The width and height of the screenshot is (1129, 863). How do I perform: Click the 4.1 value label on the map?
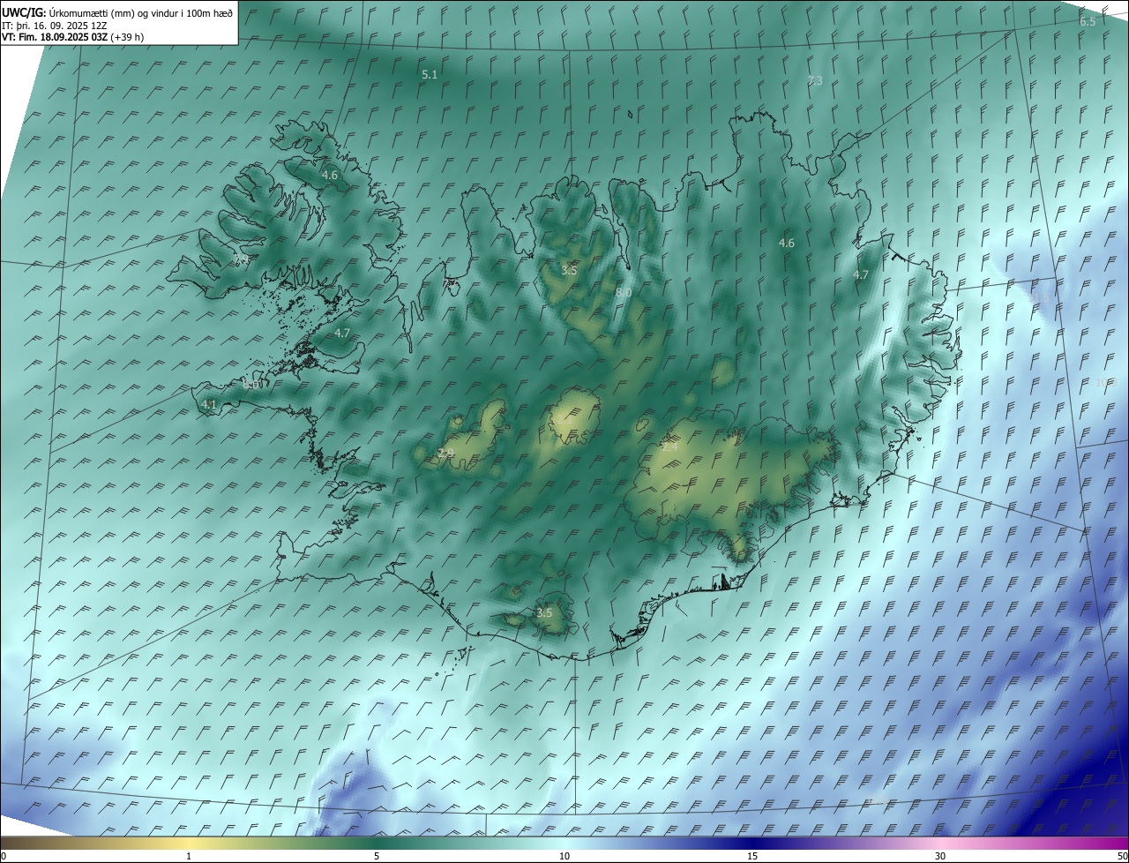coord(209,404)
